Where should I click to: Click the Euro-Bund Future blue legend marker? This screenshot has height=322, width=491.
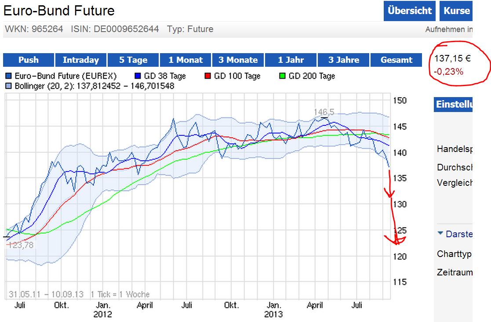coord(8,76)
